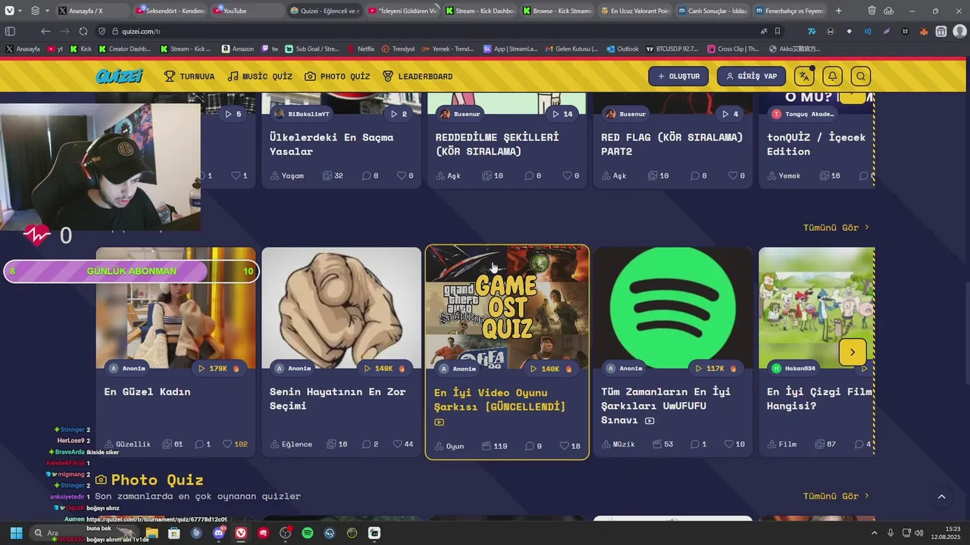Open En İyi Çizgi Film Hangisi quiz title
970x545 pixels.
coord(818,398)
